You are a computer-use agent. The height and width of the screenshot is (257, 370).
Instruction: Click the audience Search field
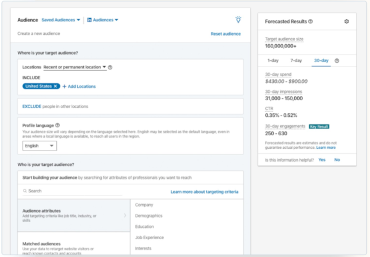tap(72, 191)
